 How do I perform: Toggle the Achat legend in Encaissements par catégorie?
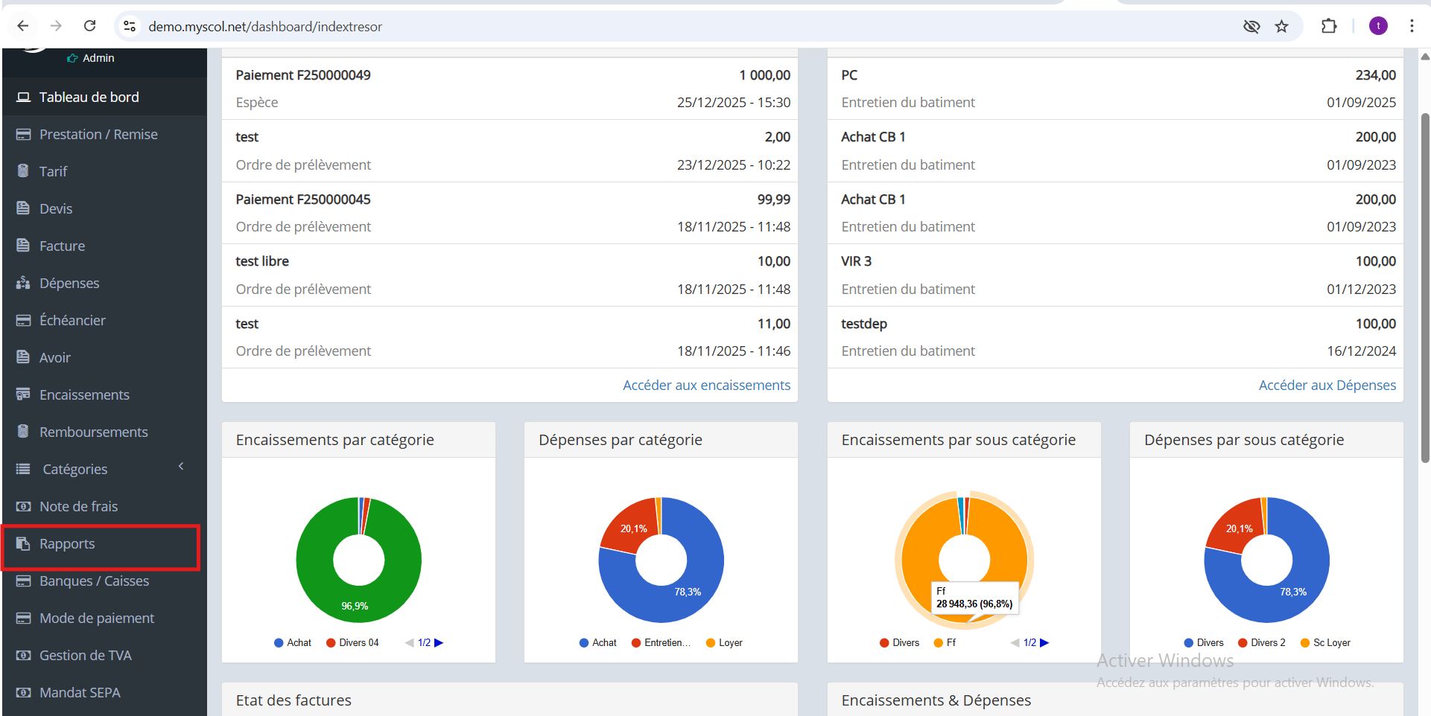point(292,642)
